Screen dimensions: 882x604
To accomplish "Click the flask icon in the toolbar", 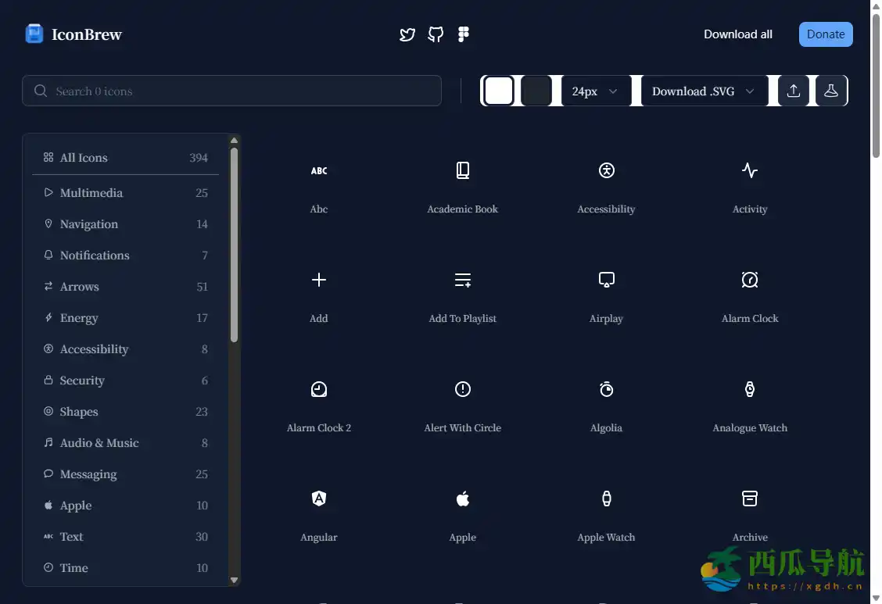I will click(x=830, y=91).
